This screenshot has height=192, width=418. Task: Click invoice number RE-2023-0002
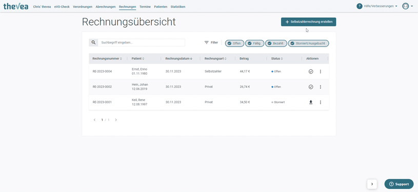102,87
